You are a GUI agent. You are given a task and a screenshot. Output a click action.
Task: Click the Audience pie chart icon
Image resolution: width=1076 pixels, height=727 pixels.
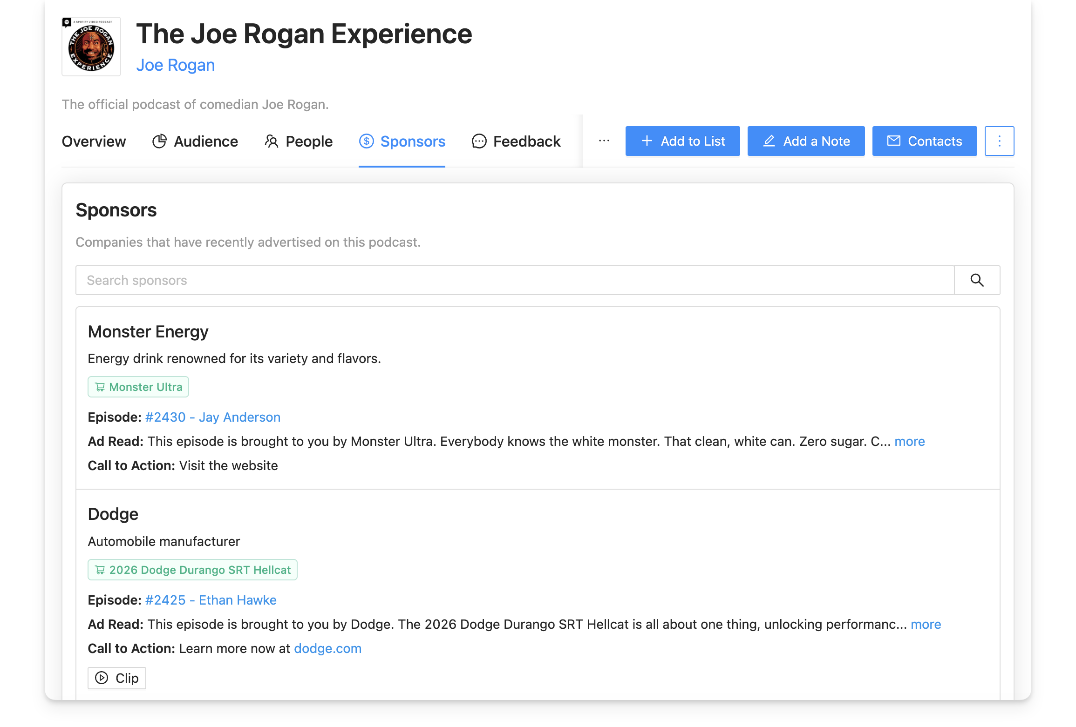(160, 141)
